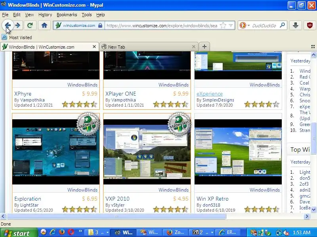Viewport: 317px width, 237px height.
Task: Open the File menu
Action: pyautogui.click(x=5, y=15)
